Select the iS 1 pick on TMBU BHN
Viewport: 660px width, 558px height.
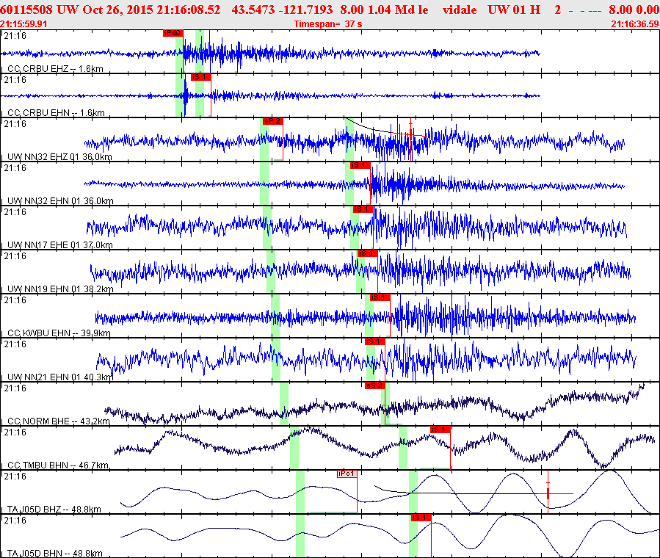tap(440, 430)
